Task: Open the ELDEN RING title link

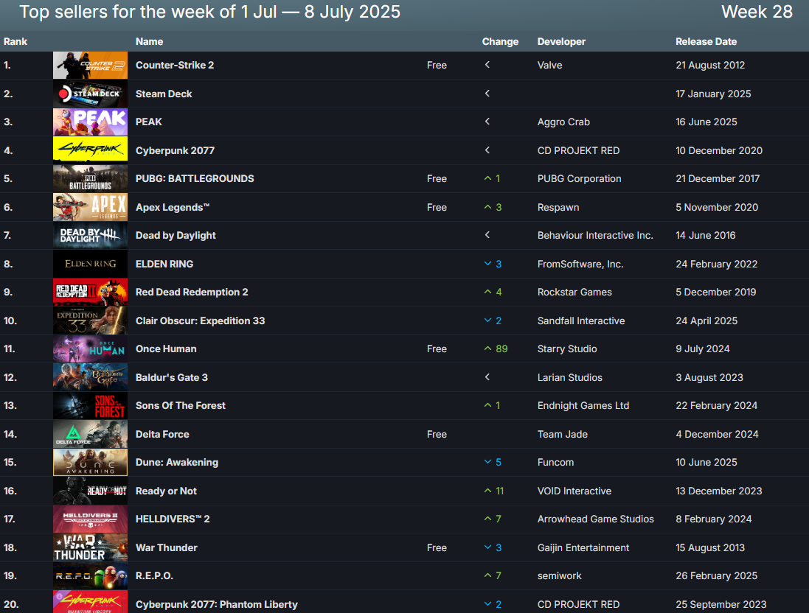Action: [x=164, y=264]
